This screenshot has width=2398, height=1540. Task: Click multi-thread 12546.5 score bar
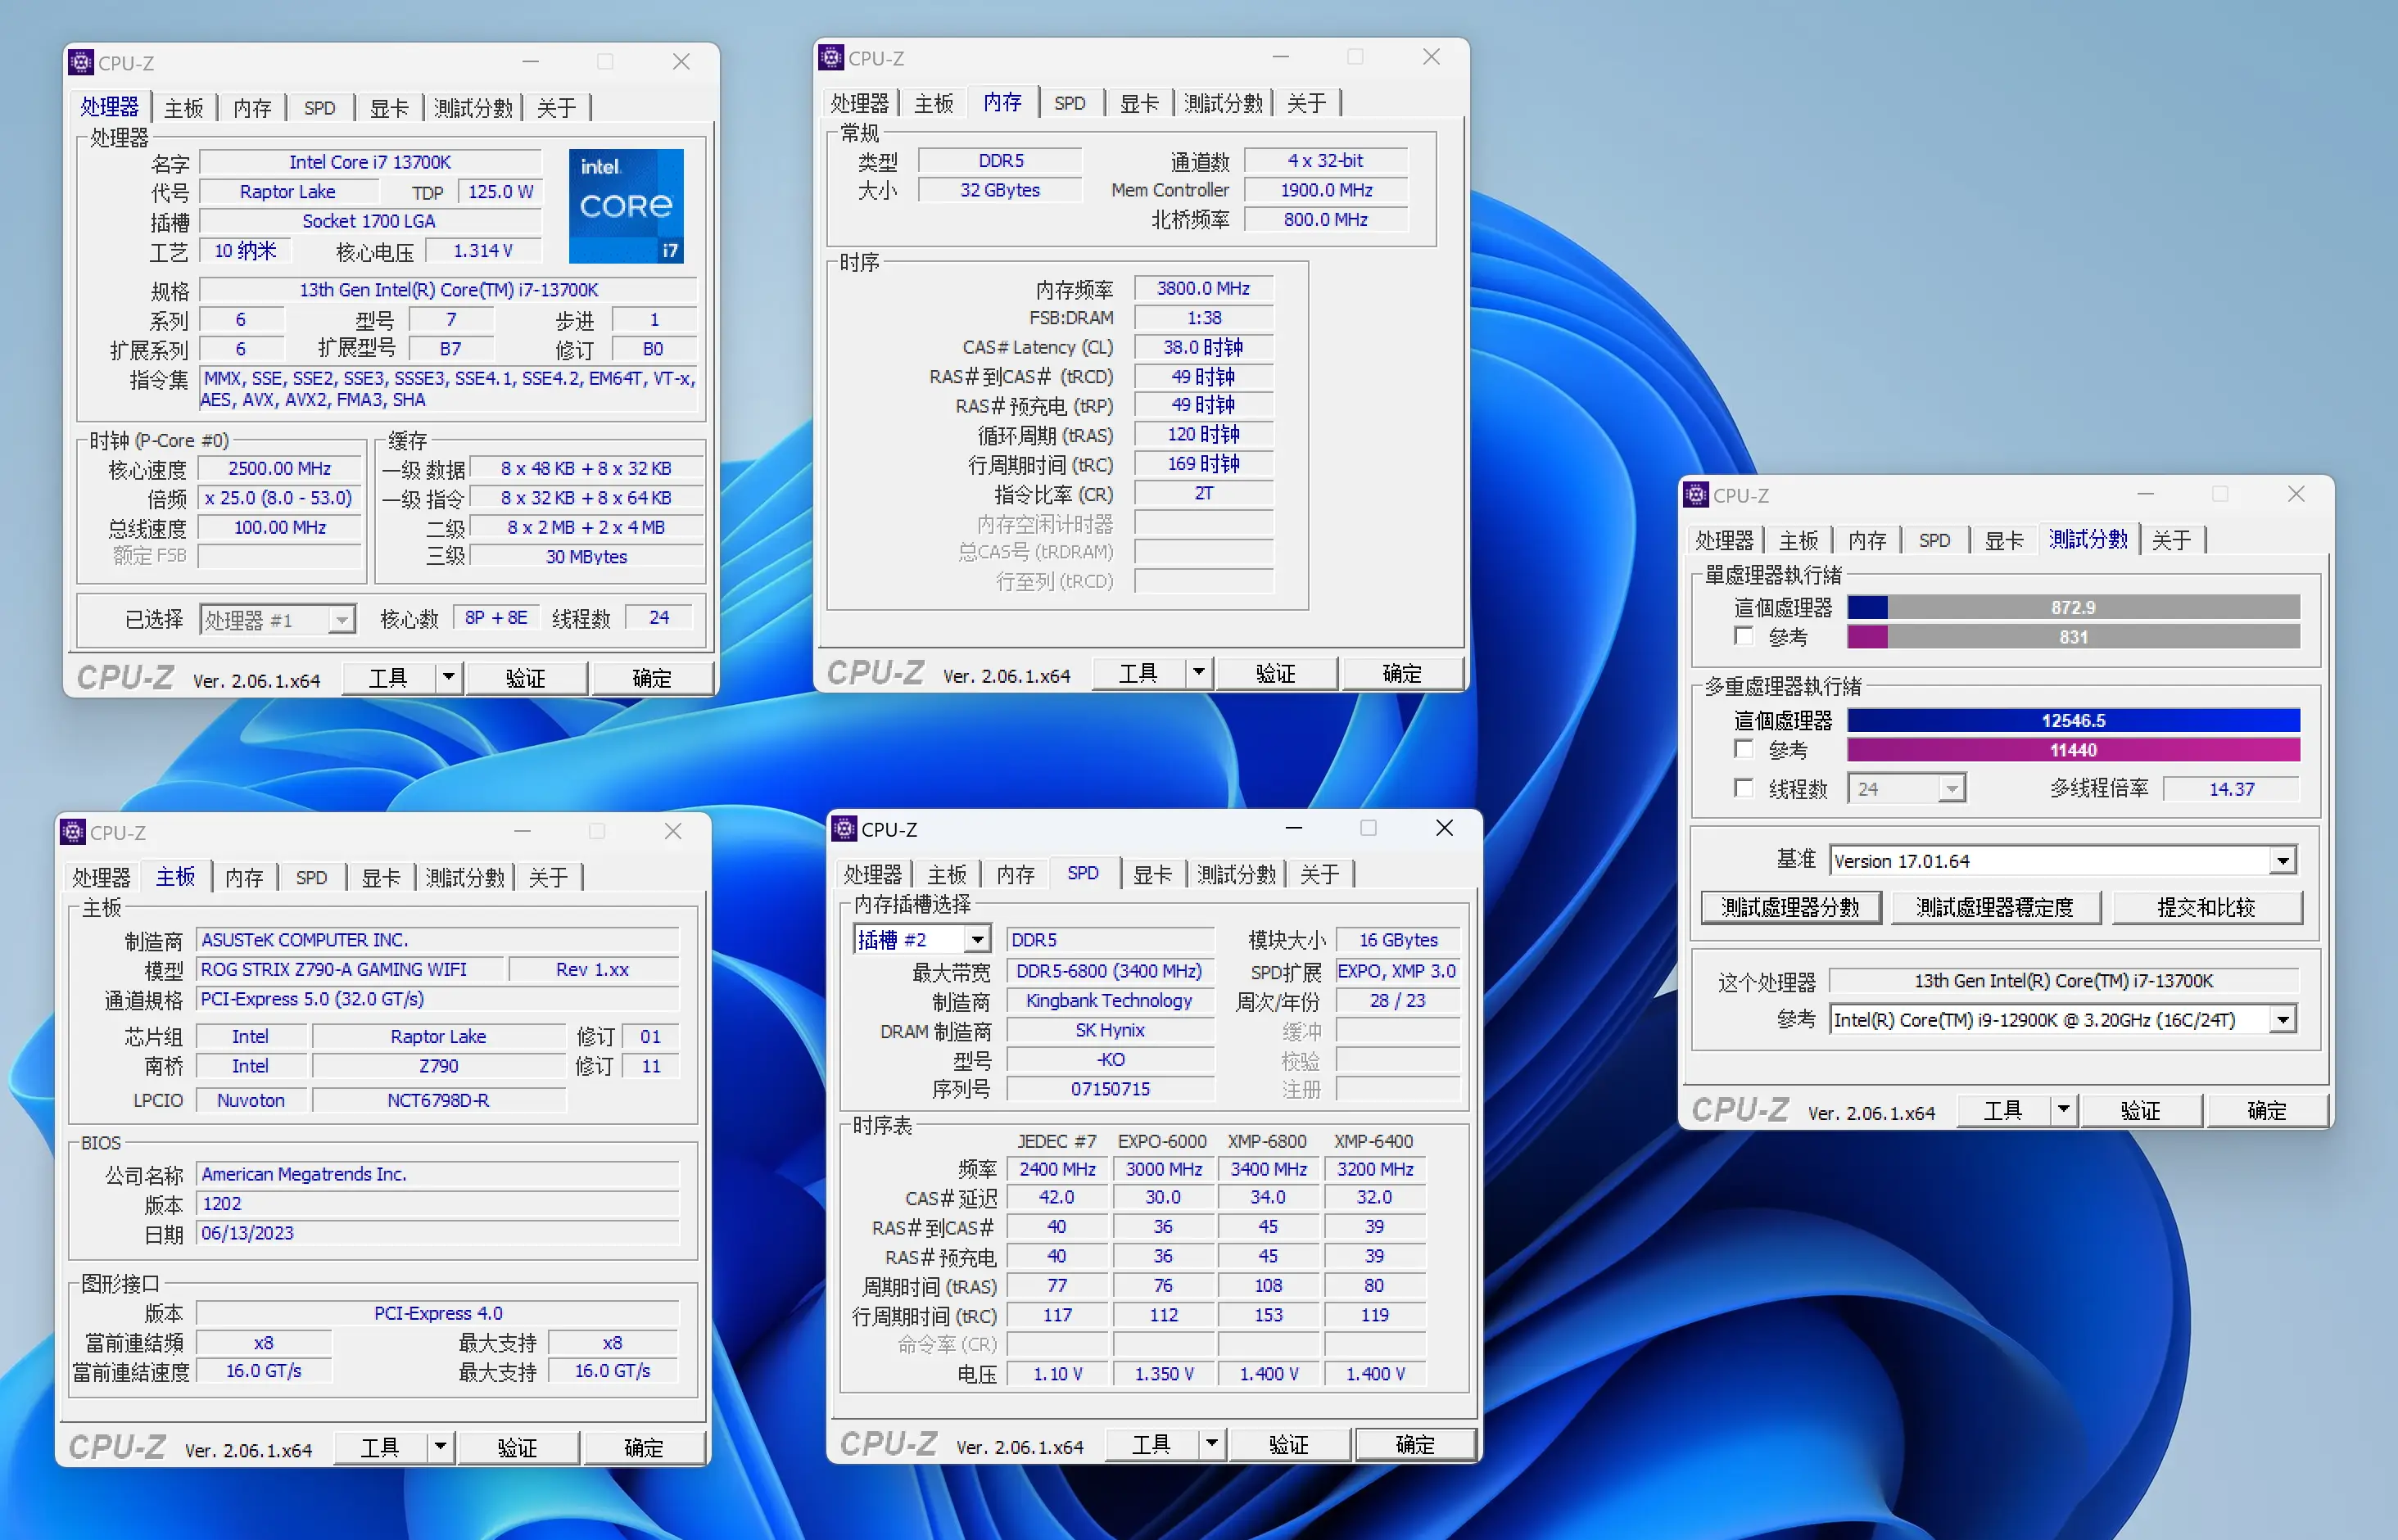point(2073,720)
